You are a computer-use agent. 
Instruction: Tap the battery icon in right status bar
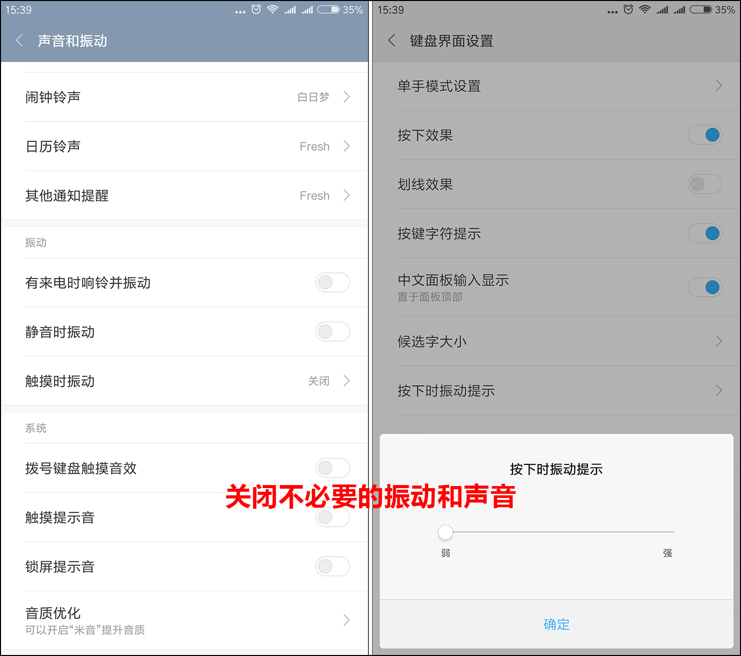click(x=700, y=10)
